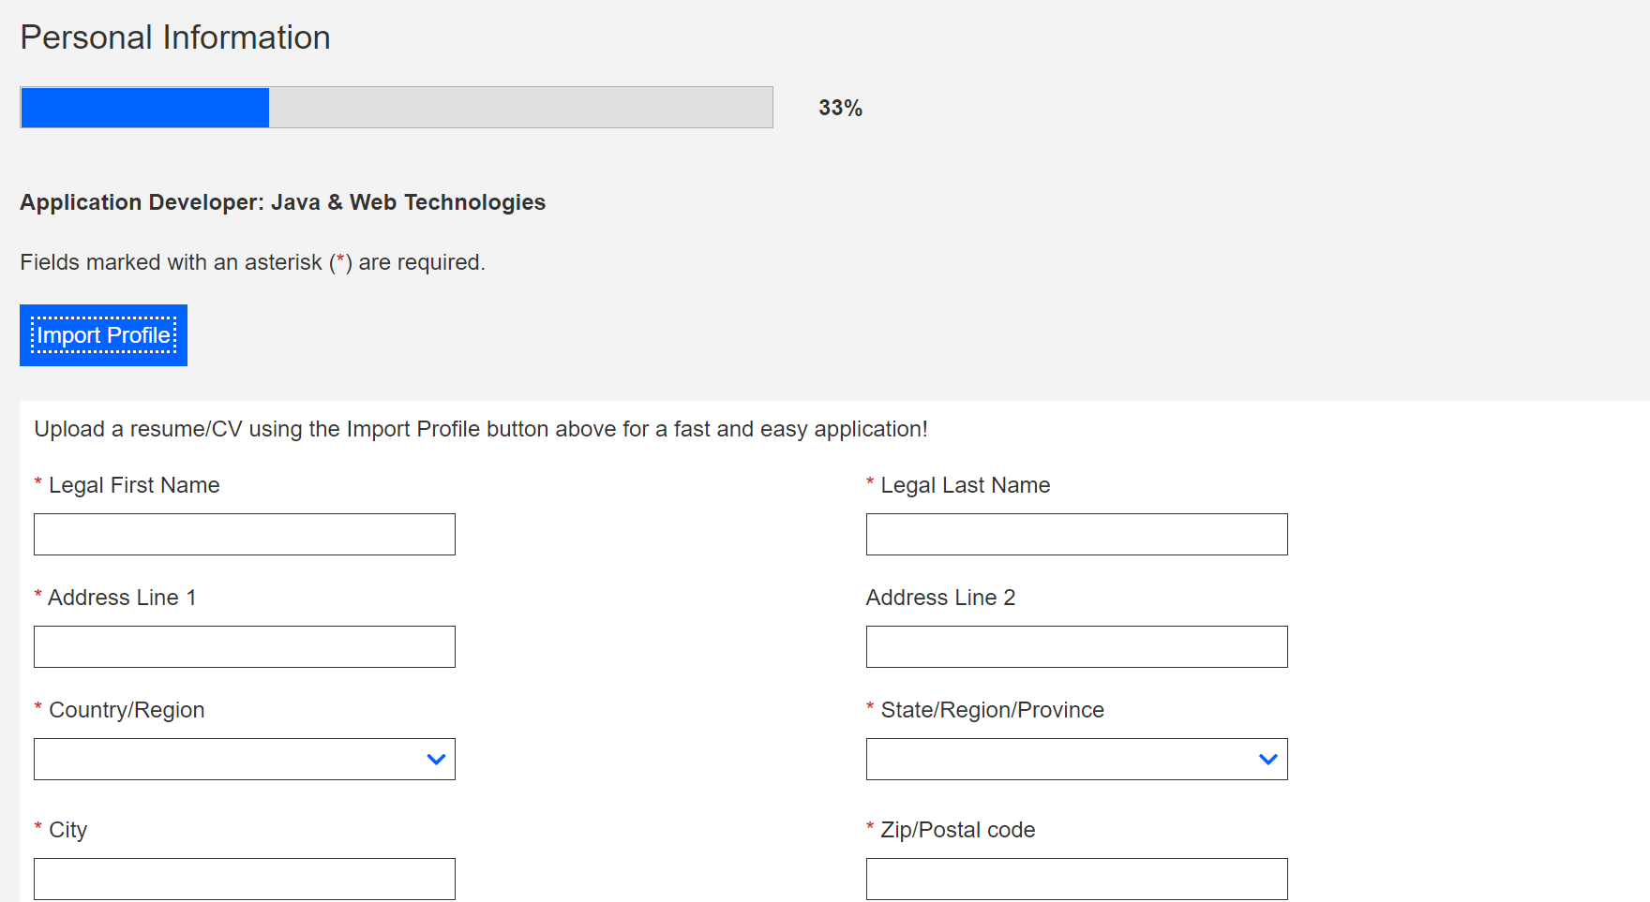
Task: Open the Country/Region dropdown
Action: (x=230, y=759)
